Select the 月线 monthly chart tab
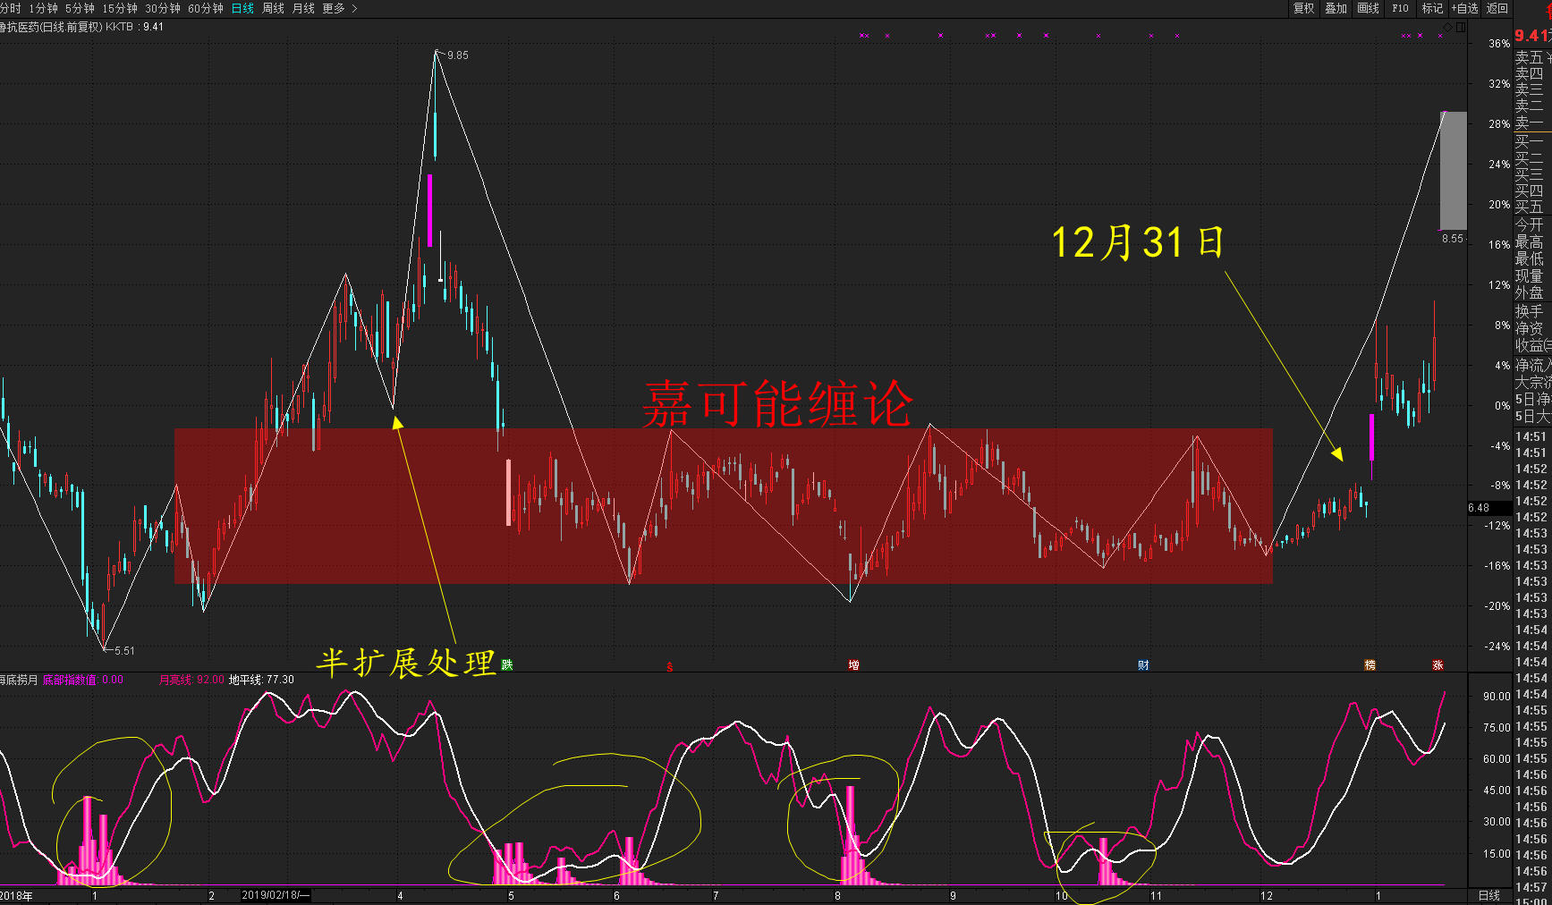This screenshot has height=905, width=1552. tap(303, 8)
